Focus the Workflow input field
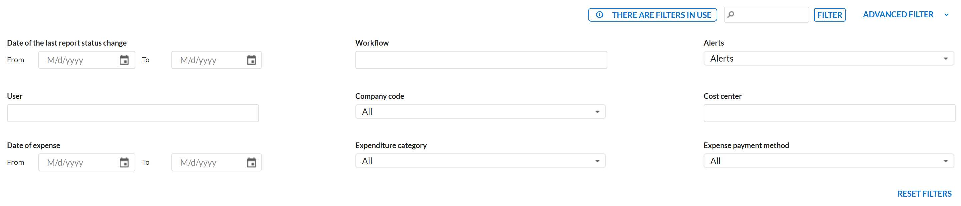Image resolution: width=961 pixels, height=206 pixels. click(x=481, y=60)
